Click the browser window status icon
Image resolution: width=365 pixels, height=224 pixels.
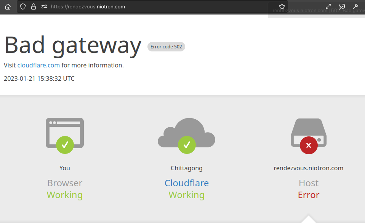[x=65, y=136]
